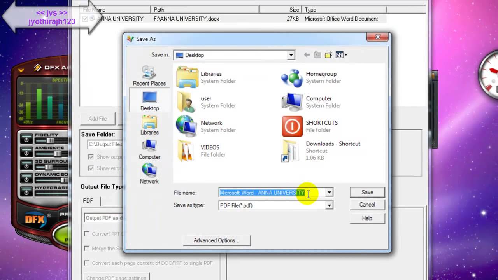Image resolution: width=498 pixels, height=280 pixels.
Task: Click Change PDF page settings button
Action: click(116, 277)
